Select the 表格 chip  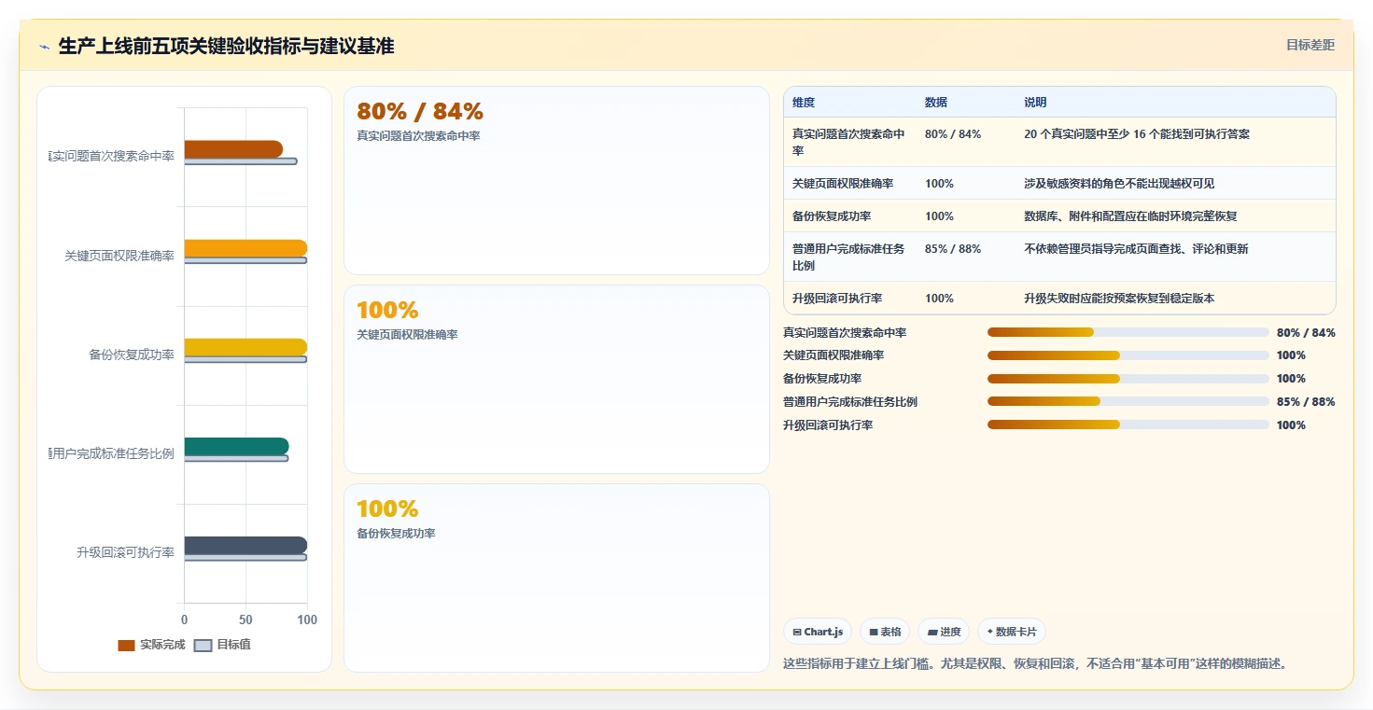(x=885, y=632)
